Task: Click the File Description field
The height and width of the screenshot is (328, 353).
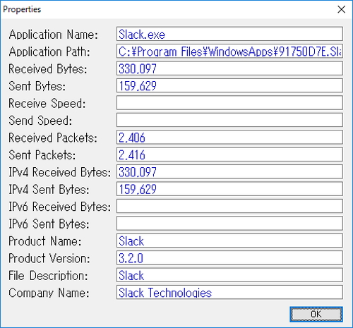Action: (229, 275)
